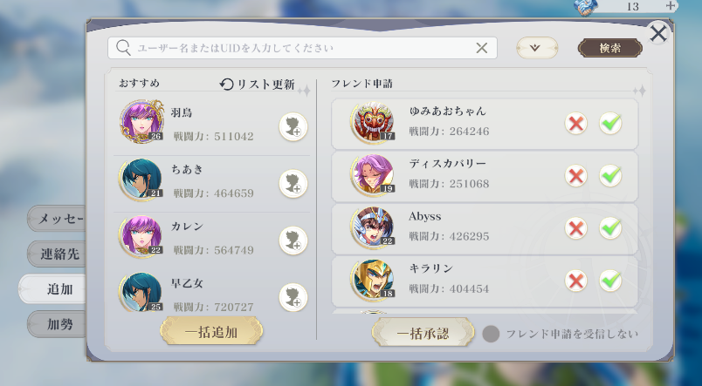Expand the dropdown next to the search bar

pos(537,48)
